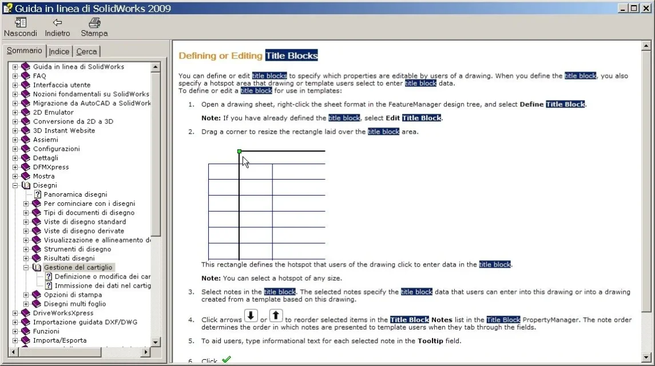Select Visualizzazione e allineamento tree entry
This screenshot has height=366, width=655.
coord(97,240)
